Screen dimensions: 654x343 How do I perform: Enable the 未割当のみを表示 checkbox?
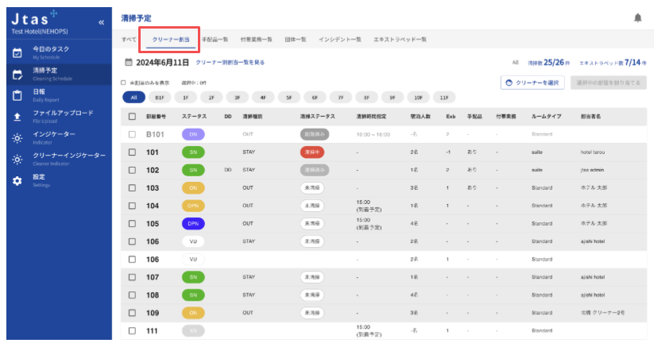point(123,83)
